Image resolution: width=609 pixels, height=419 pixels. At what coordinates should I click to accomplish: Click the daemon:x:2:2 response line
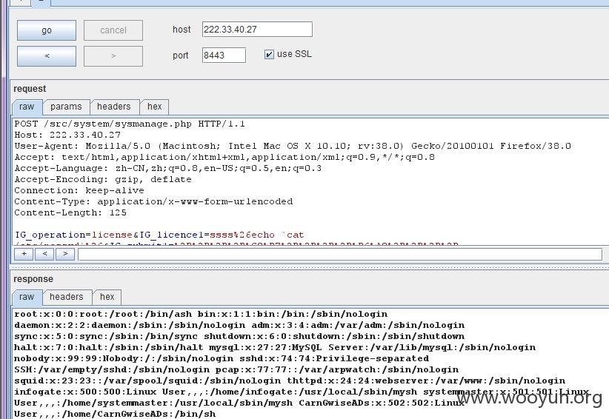tap(239, 325)
